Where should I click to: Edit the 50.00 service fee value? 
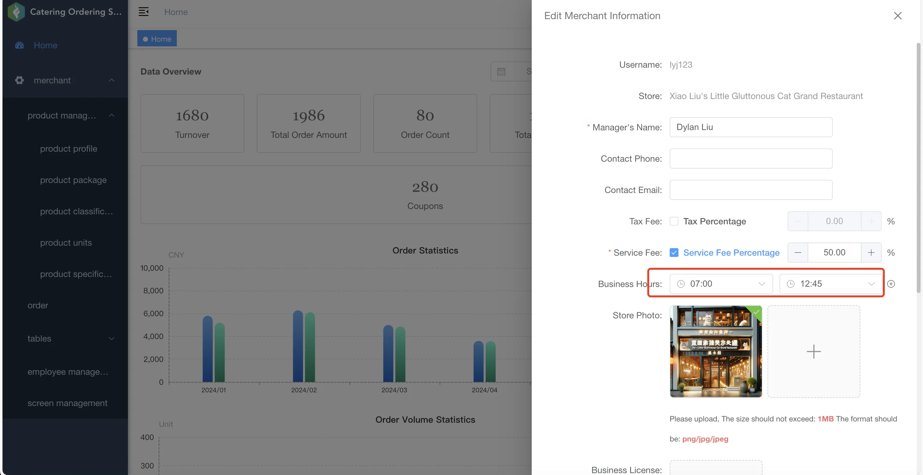point(834,253)
